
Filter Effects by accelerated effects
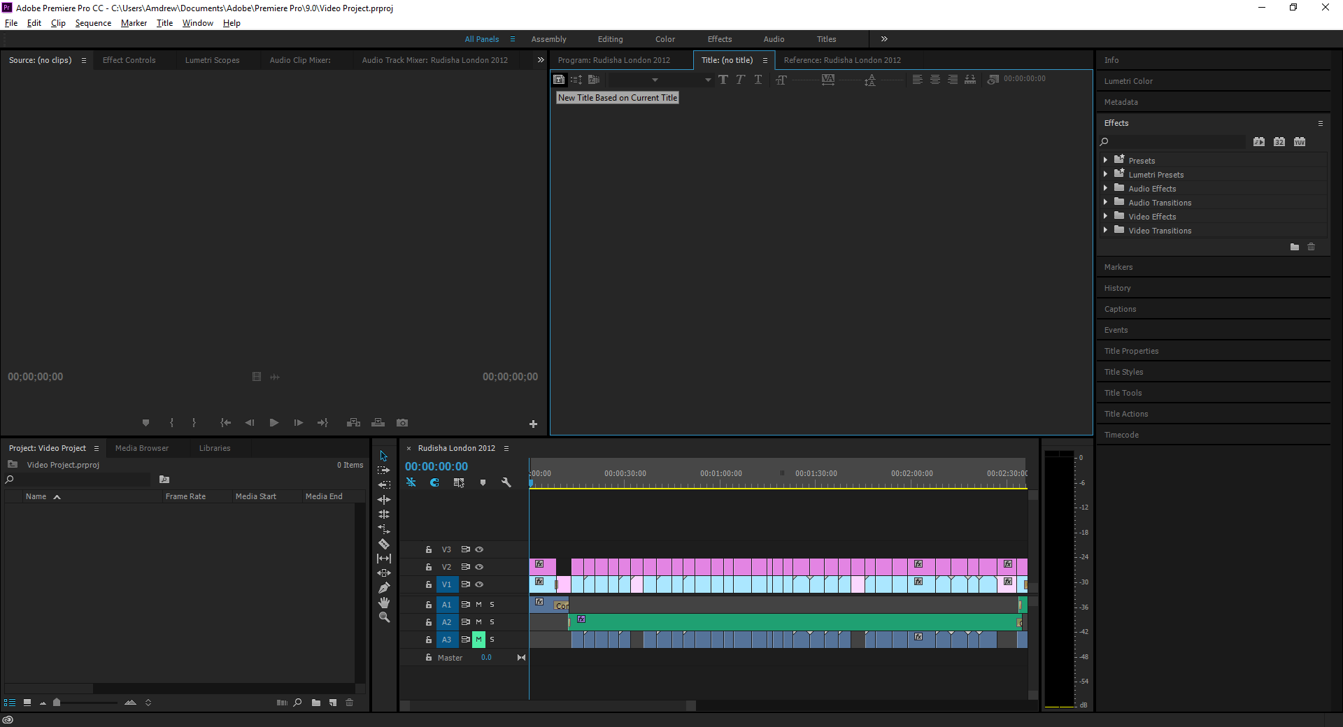click(1259, 142)
